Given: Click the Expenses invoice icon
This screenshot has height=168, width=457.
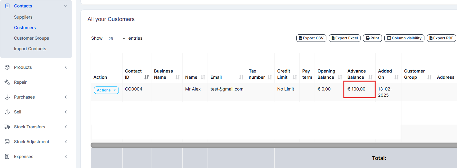Looking at the screenshot, I should click(7, 157).
